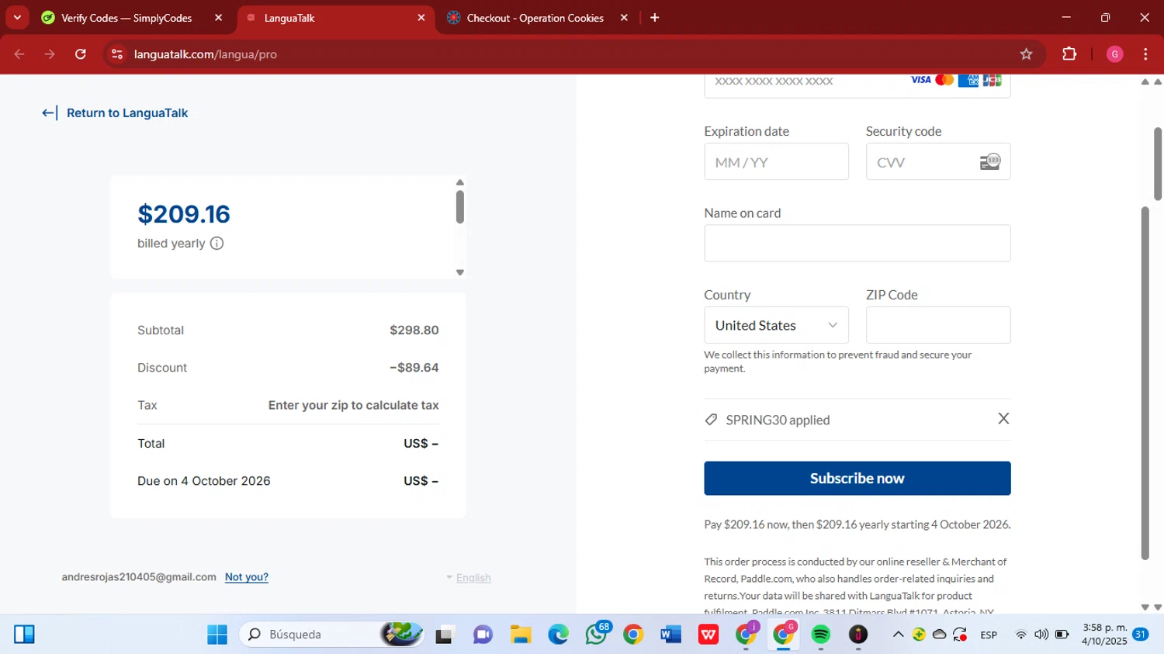1164x654 pixels.
Task: Click the Subtotal amount $298.80
Action: (x=414, y=330)
